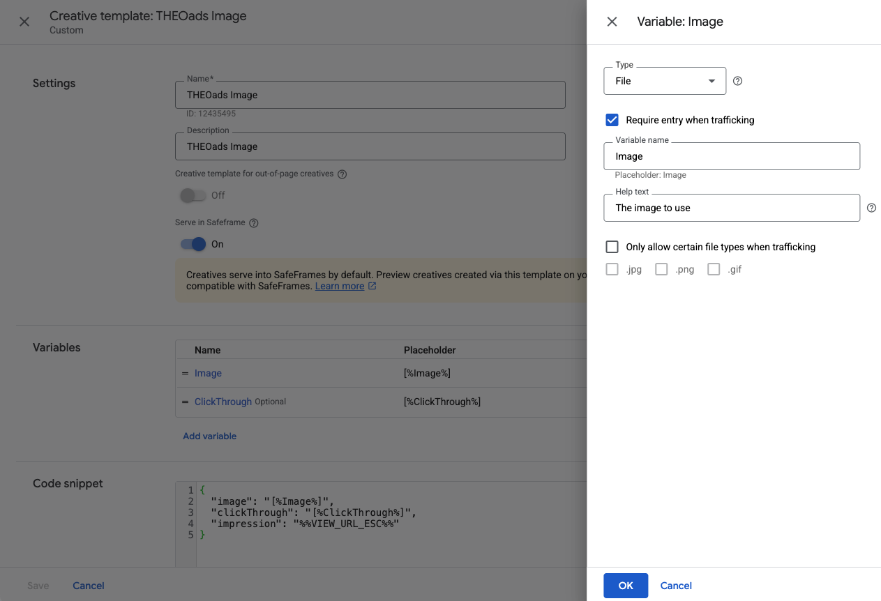Image resolution: width=881 pixels, height=601 pixels.
Task: Open the ClickThrough variable settings
Action: (223, 402)
